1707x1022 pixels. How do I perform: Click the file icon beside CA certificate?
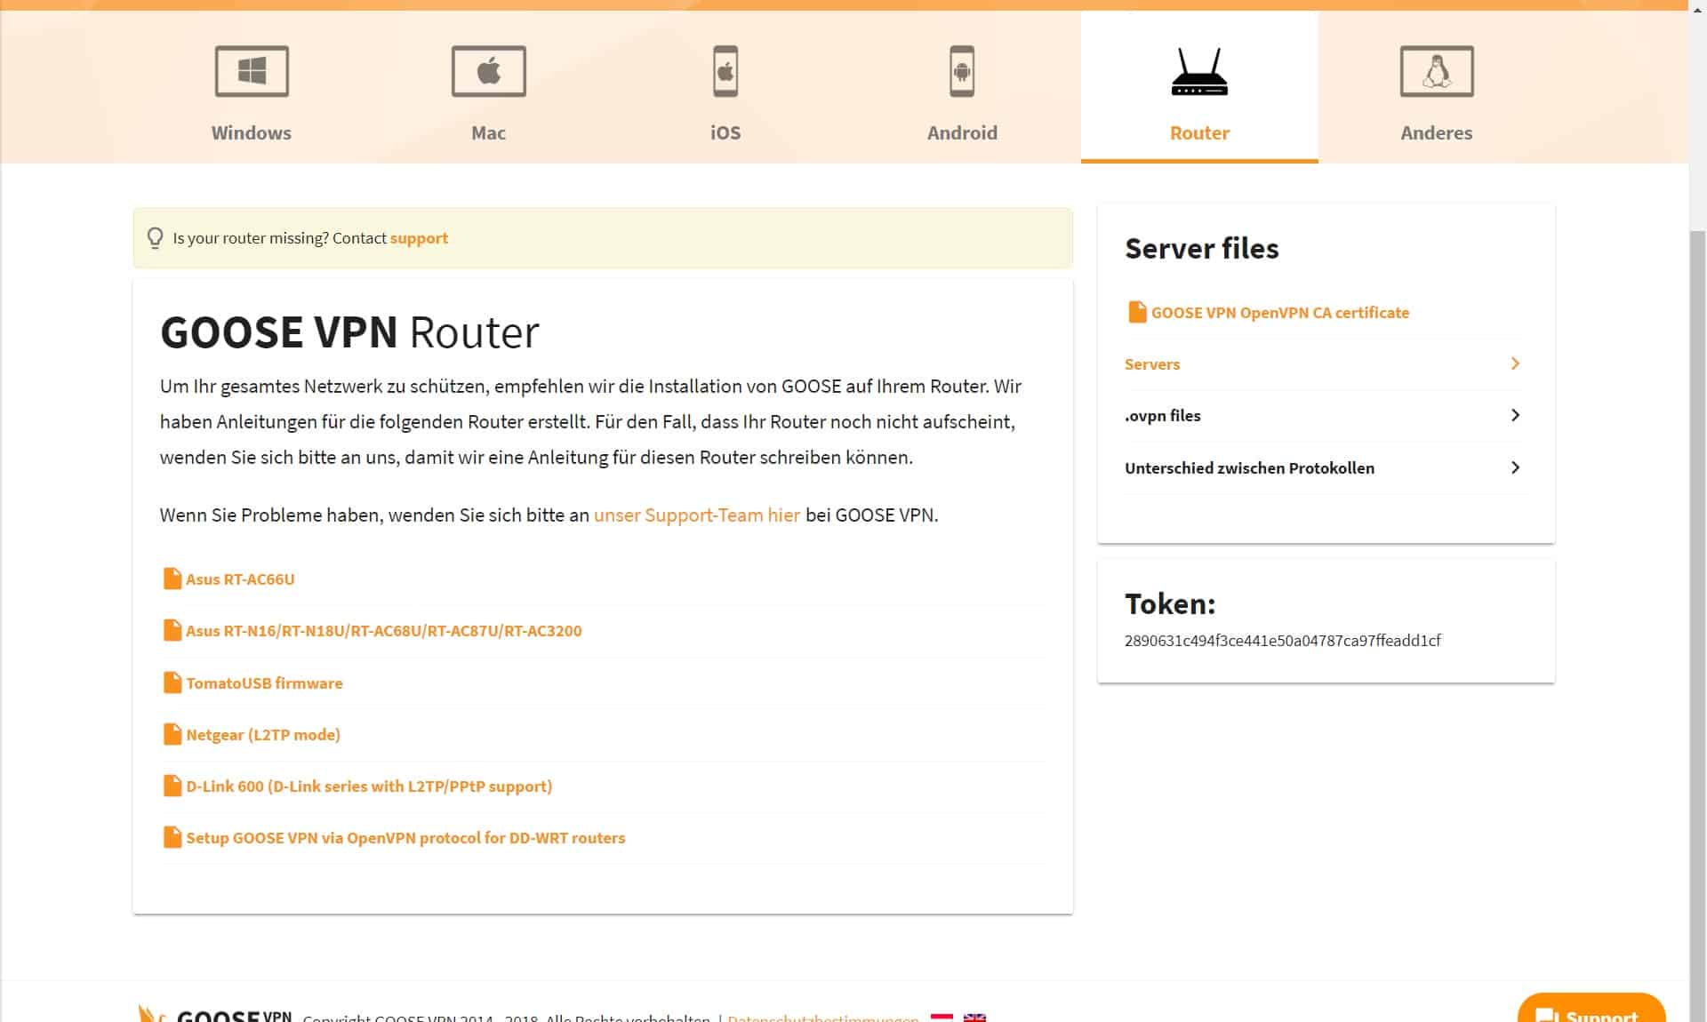click(1137, 312)
